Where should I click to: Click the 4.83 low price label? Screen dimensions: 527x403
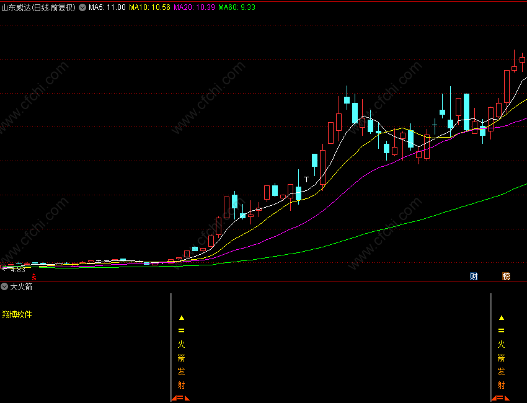point(18,270)
